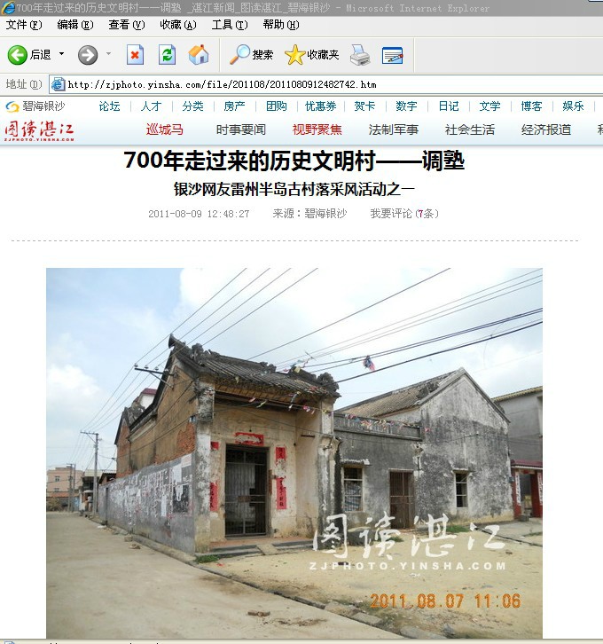Screen dimensions: 603x644
Task: Open the 论坛 forum link
Action: (109, 106)
